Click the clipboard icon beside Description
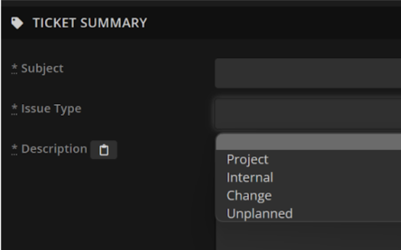Screen dimensions: 401x250 pyautogui.click(x=104, y=150)
